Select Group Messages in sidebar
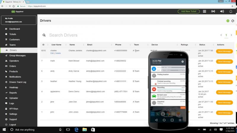 point(17,56)
